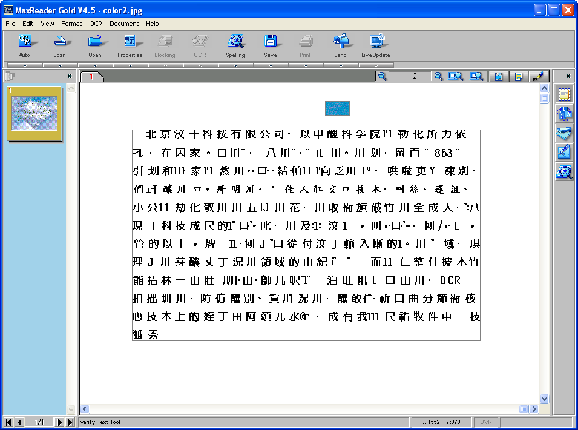Screen dimensions: 578x430
Task: Zoom in with magnifier plus icon
Action: (382, 76)
